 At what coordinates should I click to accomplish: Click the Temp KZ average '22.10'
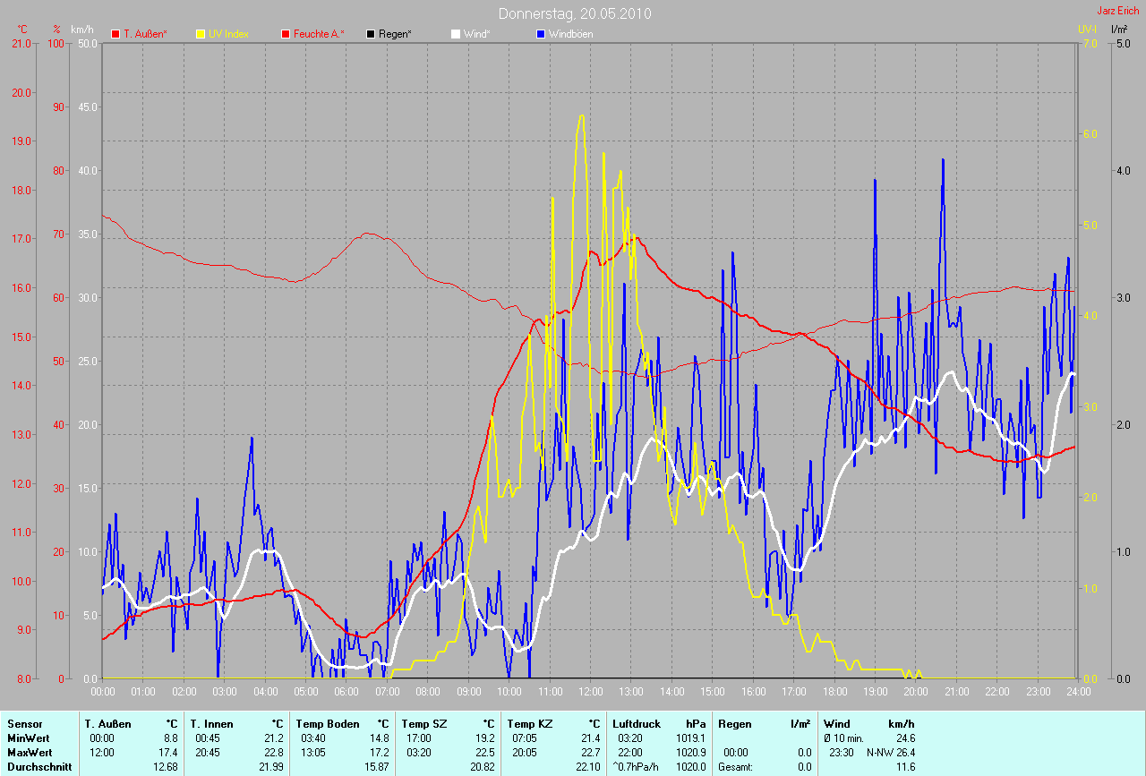point(588,766)
